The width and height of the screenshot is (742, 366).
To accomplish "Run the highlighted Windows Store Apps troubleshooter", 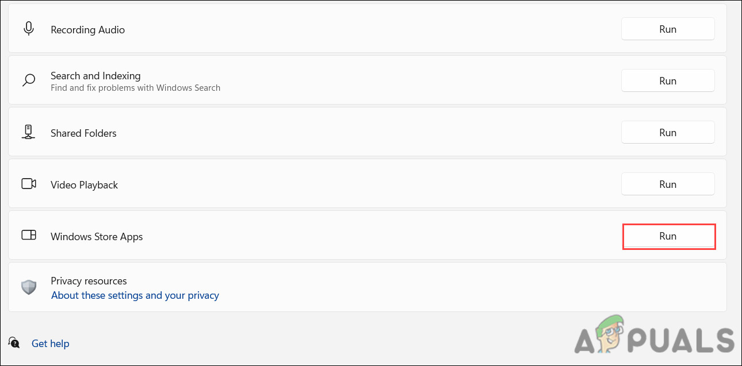I will 668,236.
